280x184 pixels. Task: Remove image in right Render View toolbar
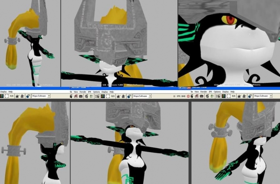point(244,96)
